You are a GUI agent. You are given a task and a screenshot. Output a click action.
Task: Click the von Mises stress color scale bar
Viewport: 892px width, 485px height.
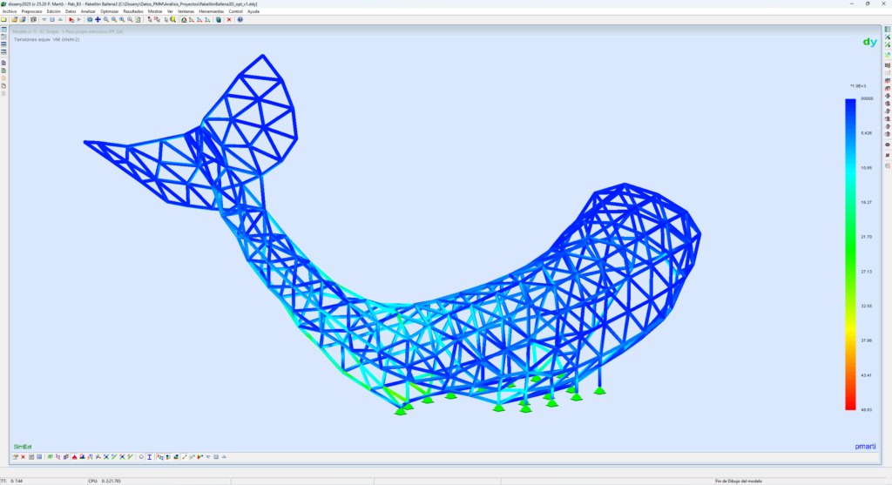point(849,253)
